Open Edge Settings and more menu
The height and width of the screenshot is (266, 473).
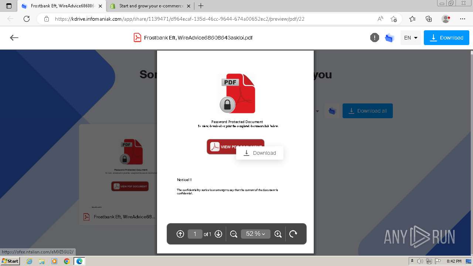pos(463,19)
